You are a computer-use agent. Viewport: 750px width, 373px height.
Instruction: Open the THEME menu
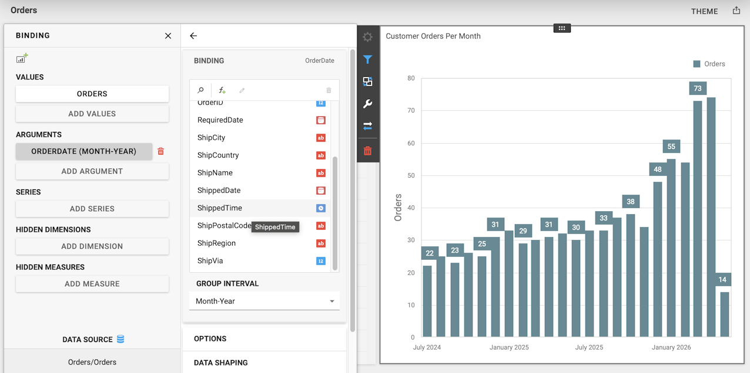pyautogui.click(x=704, y=11)
